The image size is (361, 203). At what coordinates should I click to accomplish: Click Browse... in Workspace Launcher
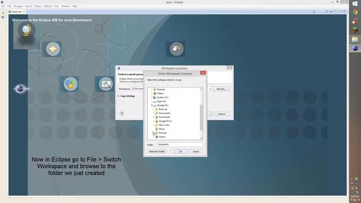[221, 89]
